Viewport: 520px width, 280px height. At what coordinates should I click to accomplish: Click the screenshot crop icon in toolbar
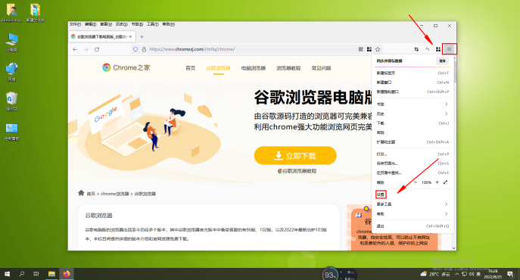tap(416, 49)
